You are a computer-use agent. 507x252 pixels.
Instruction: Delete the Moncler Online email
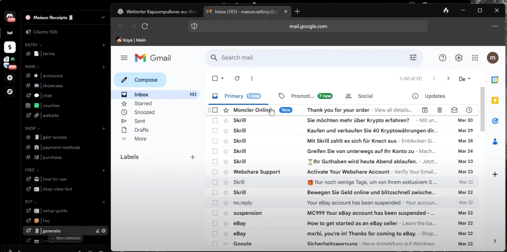pos(439,110)
